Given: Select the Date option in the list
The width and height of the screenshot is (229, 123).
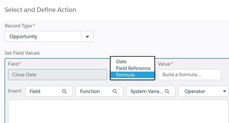Looking at the screenshot, I should tap(121, 62).
